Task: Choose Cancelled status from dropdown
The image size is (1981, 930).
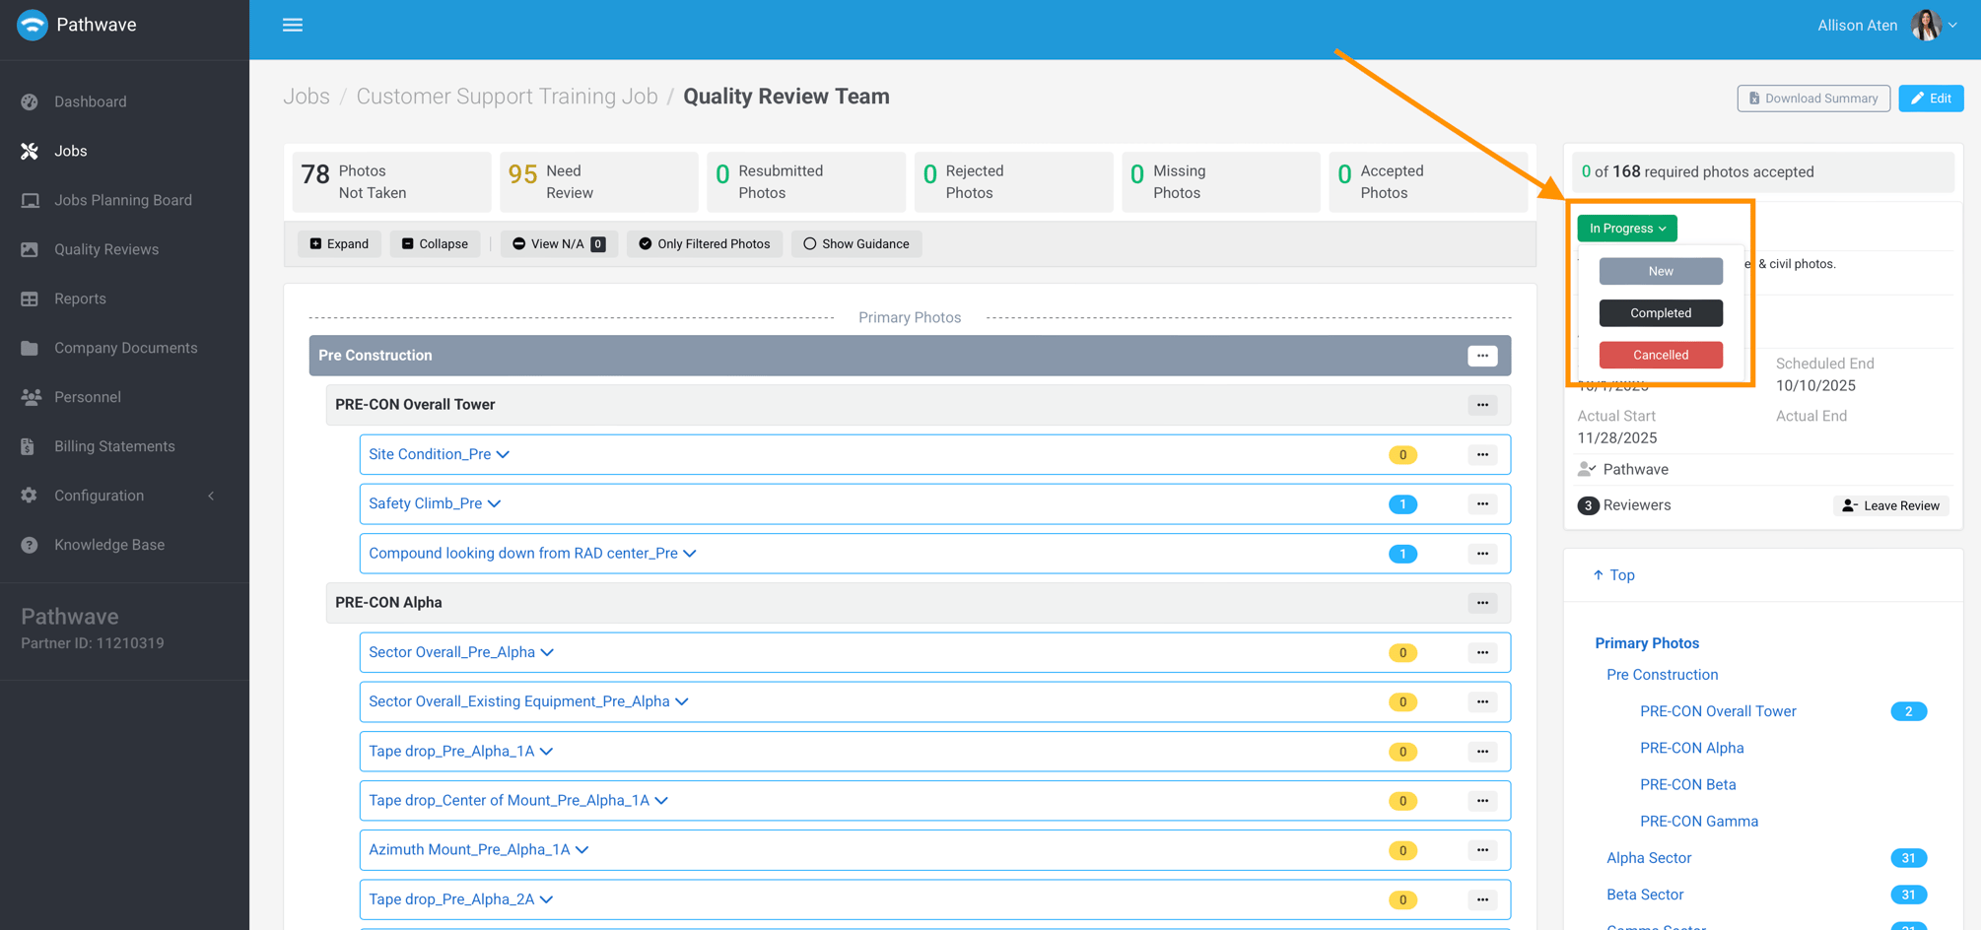Action: [1661, 355]
